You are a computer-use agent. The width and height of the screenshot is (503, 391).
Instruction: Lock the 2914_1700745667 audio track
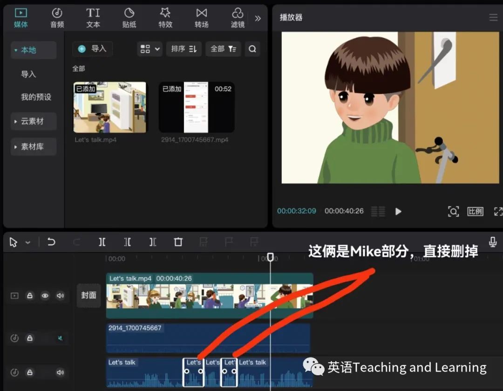click(x=30, y=338)
